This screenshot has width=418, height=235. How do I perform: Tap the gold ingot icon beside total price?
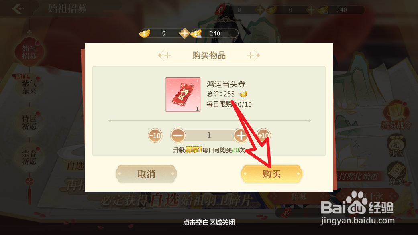[x=243, y=94]
